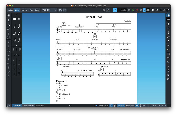Switch to Print mode
This screenshot has width=177, height=115.
37,10
